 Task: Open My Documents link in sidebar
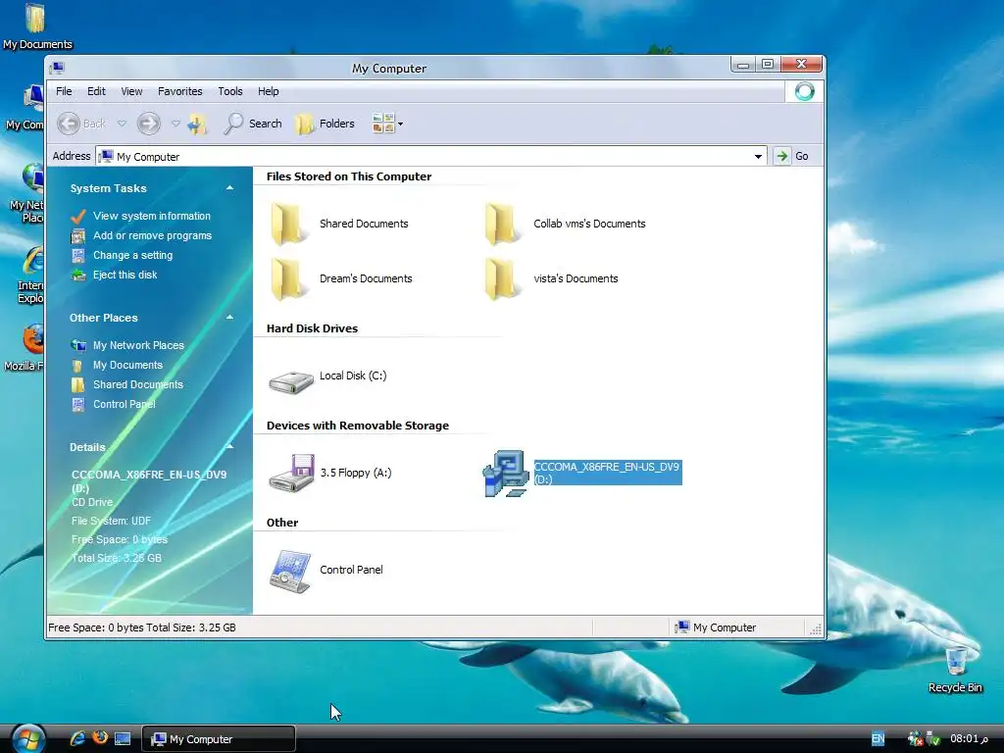click(x=127, y=365)
